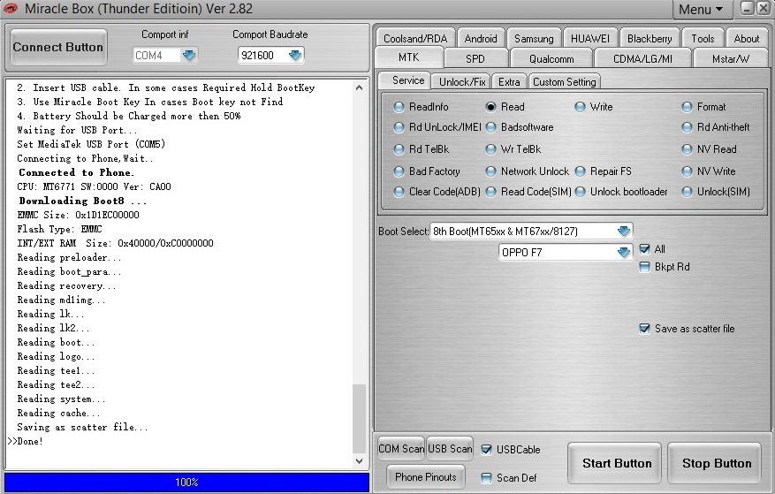Select the Format radio option
The height and width of the screenshot is (494, 775).
[x=687, y=107]
